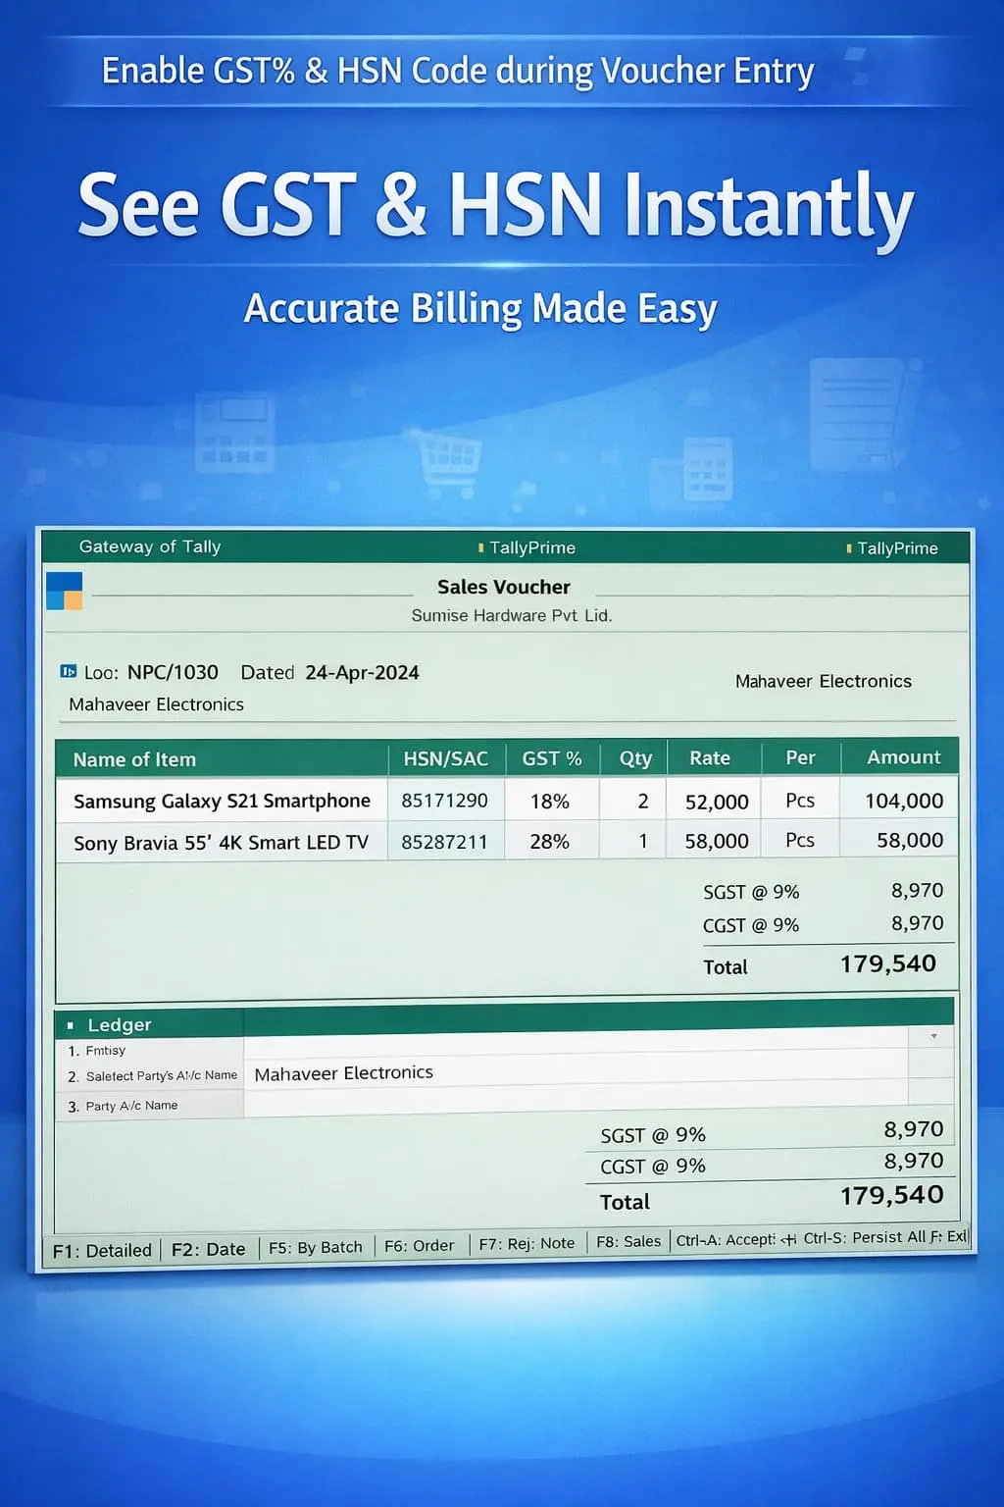
Task: Click the Ledger panel bullet icon
Action: click(71, 1024)
